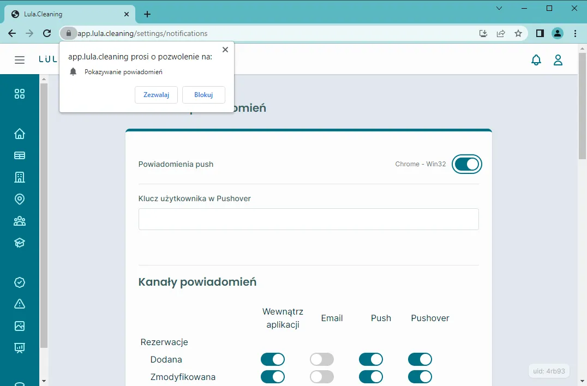Open the notifications bell icon
This screenshot has width=587, height=386.
click(x=536, y=60)
